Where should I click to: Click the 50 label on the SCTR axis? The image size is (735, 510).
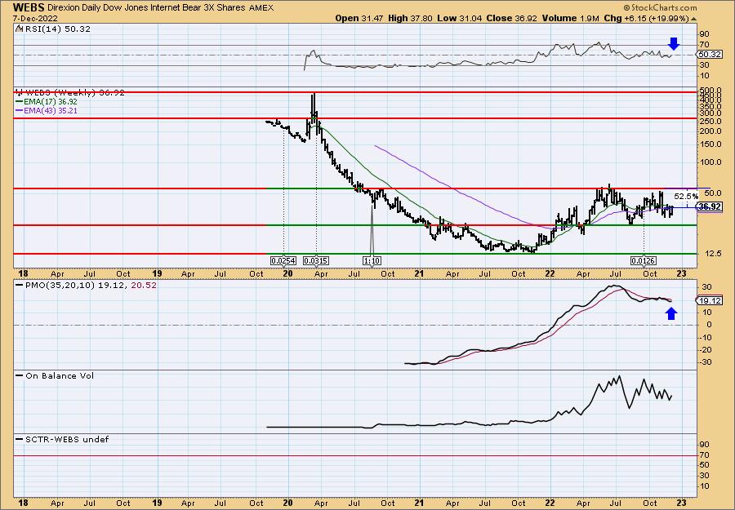click(704, 464)
